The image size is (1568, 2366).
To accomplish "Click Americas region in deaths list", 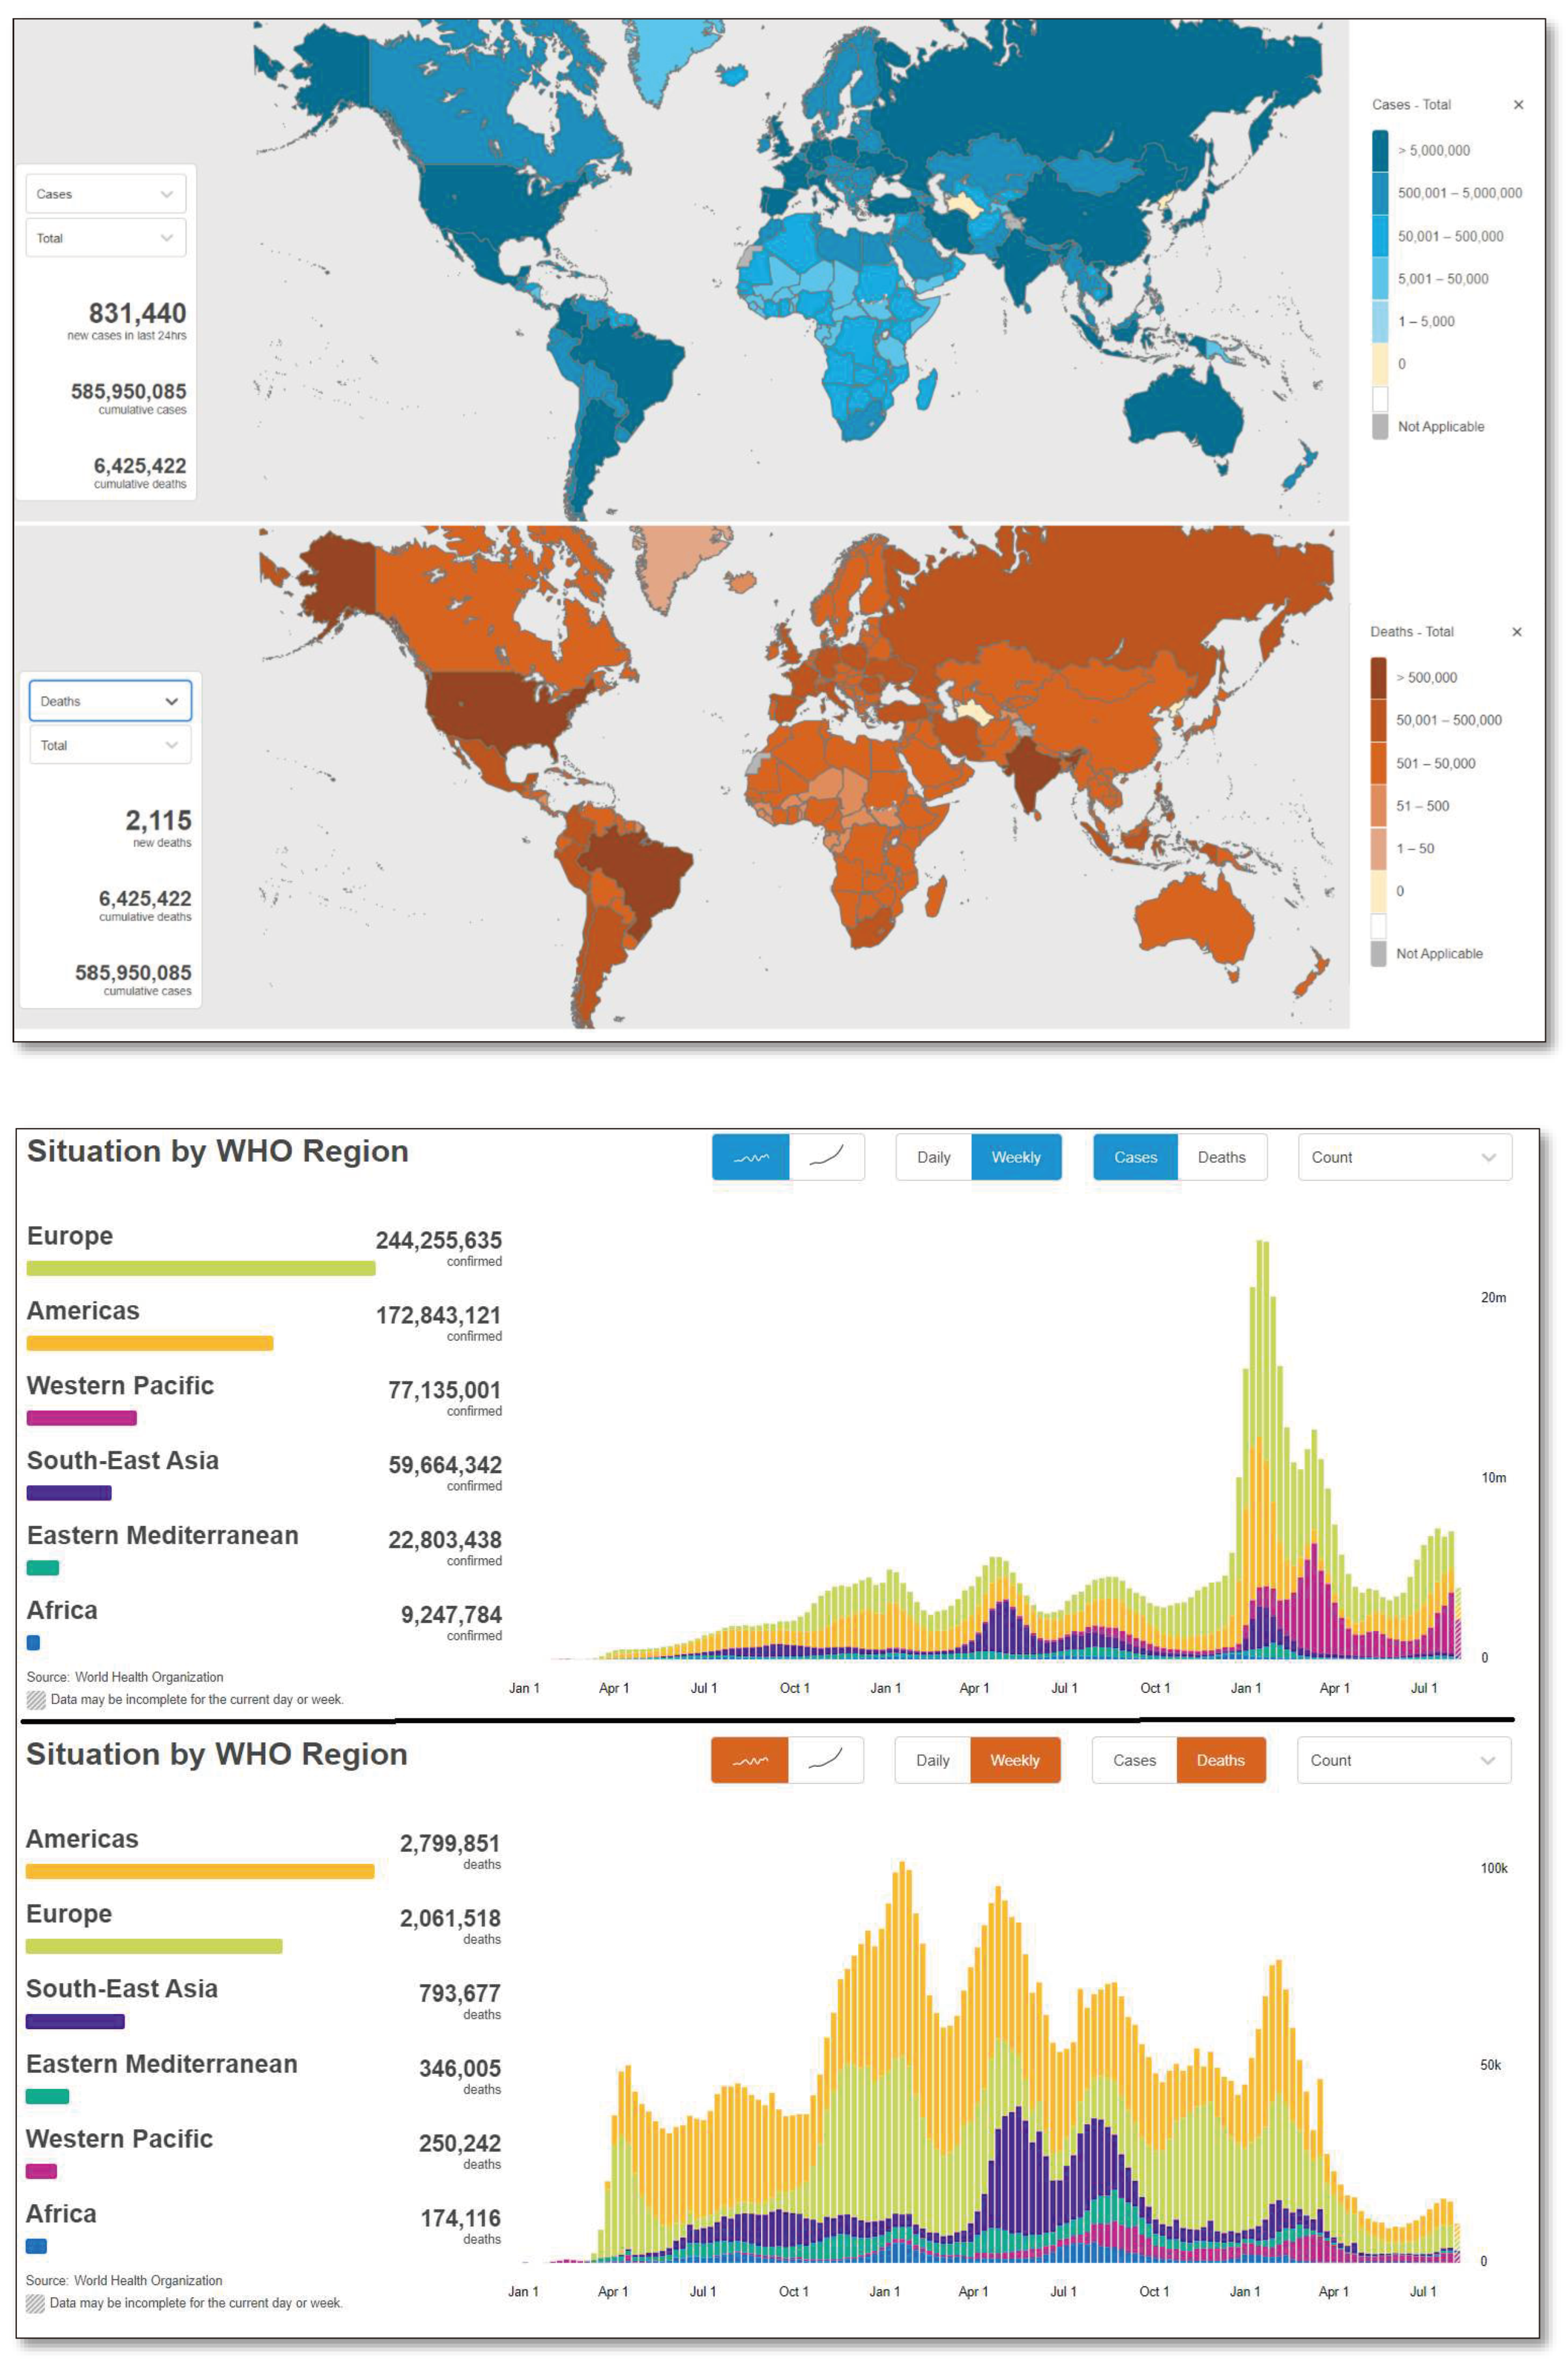I will pos(82,1840).
